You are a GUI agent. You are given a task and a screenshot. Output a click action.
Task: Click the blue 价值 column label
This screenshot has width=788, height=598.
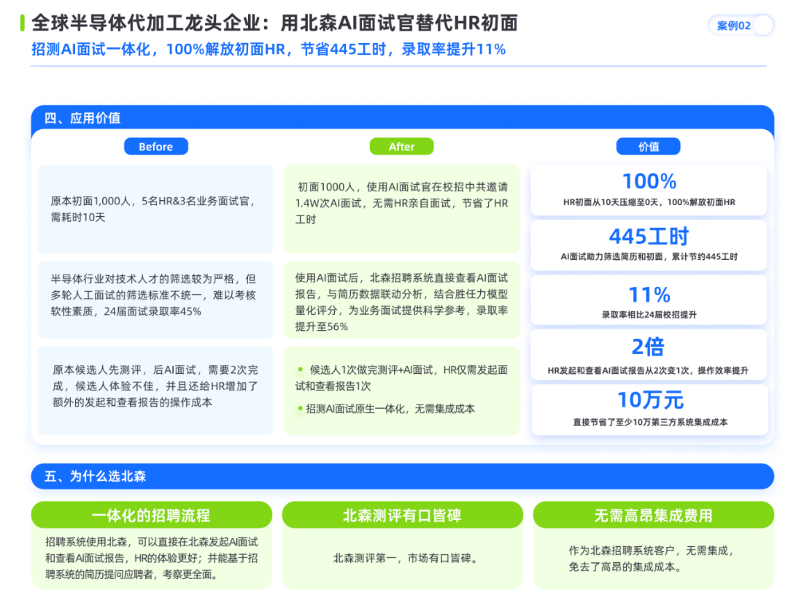[649, 146]
